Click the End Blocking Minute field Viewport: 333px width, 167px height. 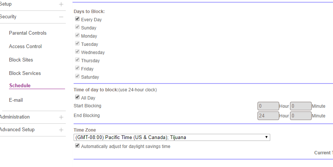coord(301,116)
